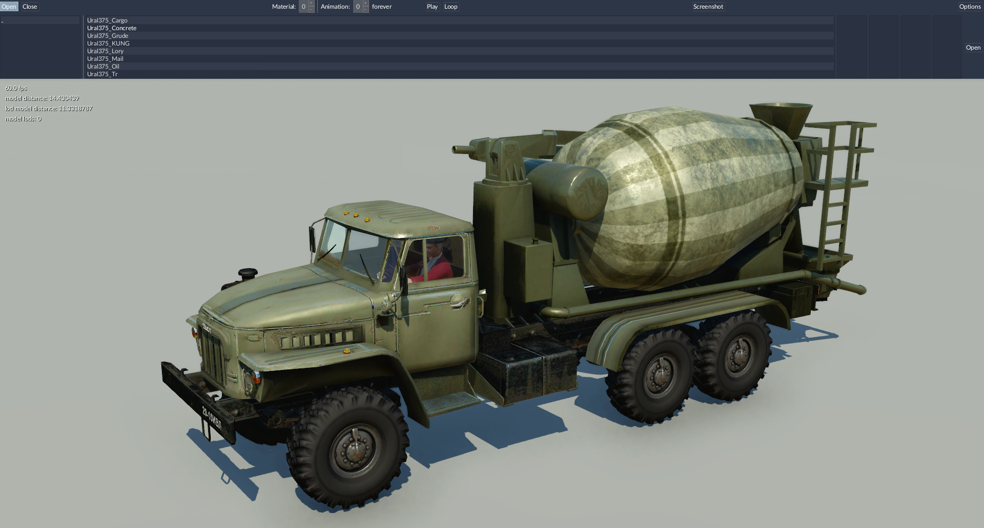Click the 60.0 fps readout
This screenshot has height=528, width=984.
point(16,88)
